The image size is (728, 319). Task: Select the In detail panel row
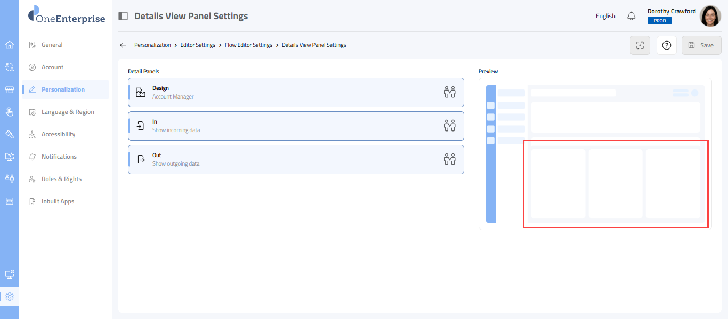pos(296,126)
